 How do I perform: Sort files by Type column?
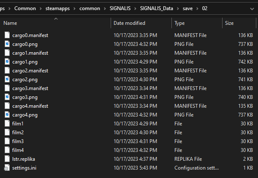(179, 23)
